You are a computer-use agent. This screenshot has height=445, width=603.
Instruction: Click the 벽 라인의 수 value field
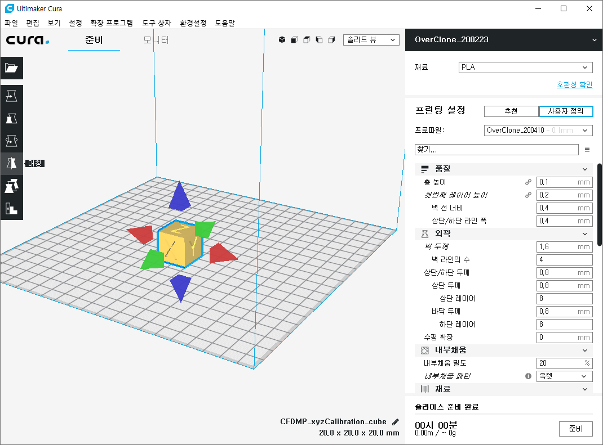pos(564,259)
